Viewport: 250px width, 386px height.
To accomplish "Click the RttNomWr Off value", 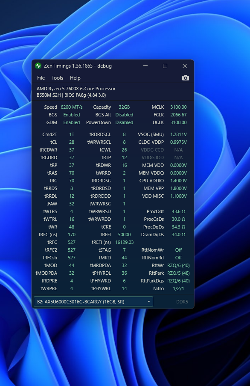I will coord(178,250).
